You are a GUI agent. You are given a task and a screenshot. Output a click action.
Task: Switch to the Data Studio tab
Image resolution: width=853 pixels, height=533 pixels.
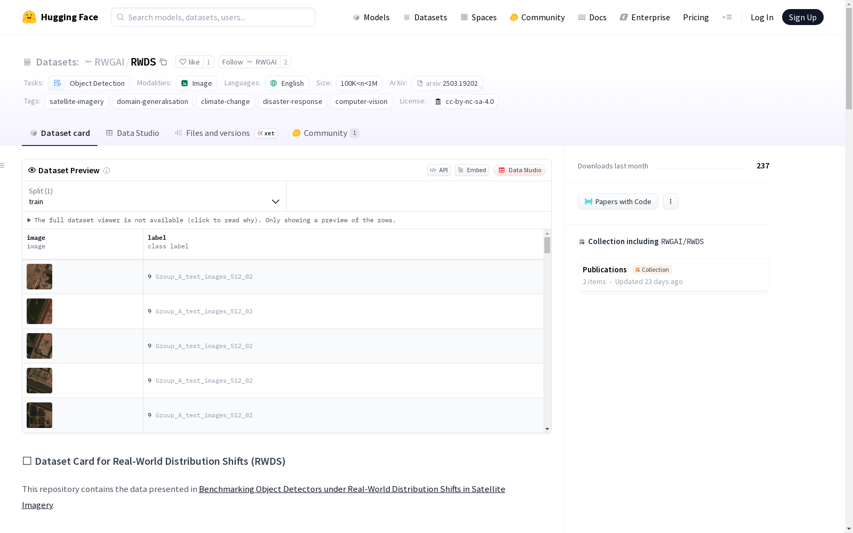[132, 133]
